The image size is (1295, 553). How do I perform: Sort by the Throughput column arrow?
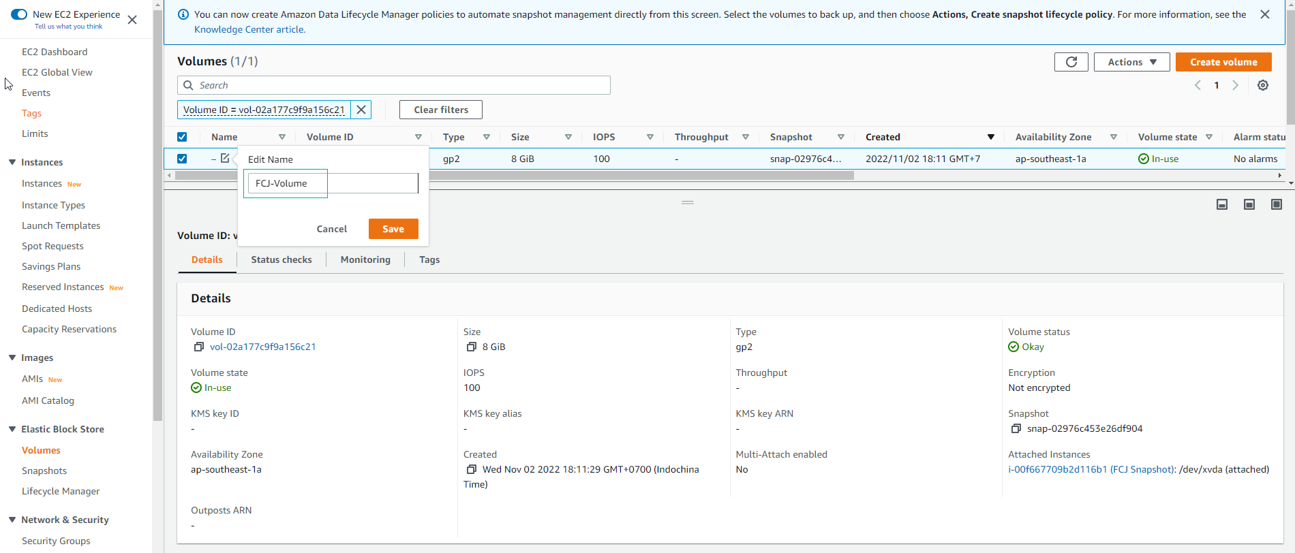point(746,137)
